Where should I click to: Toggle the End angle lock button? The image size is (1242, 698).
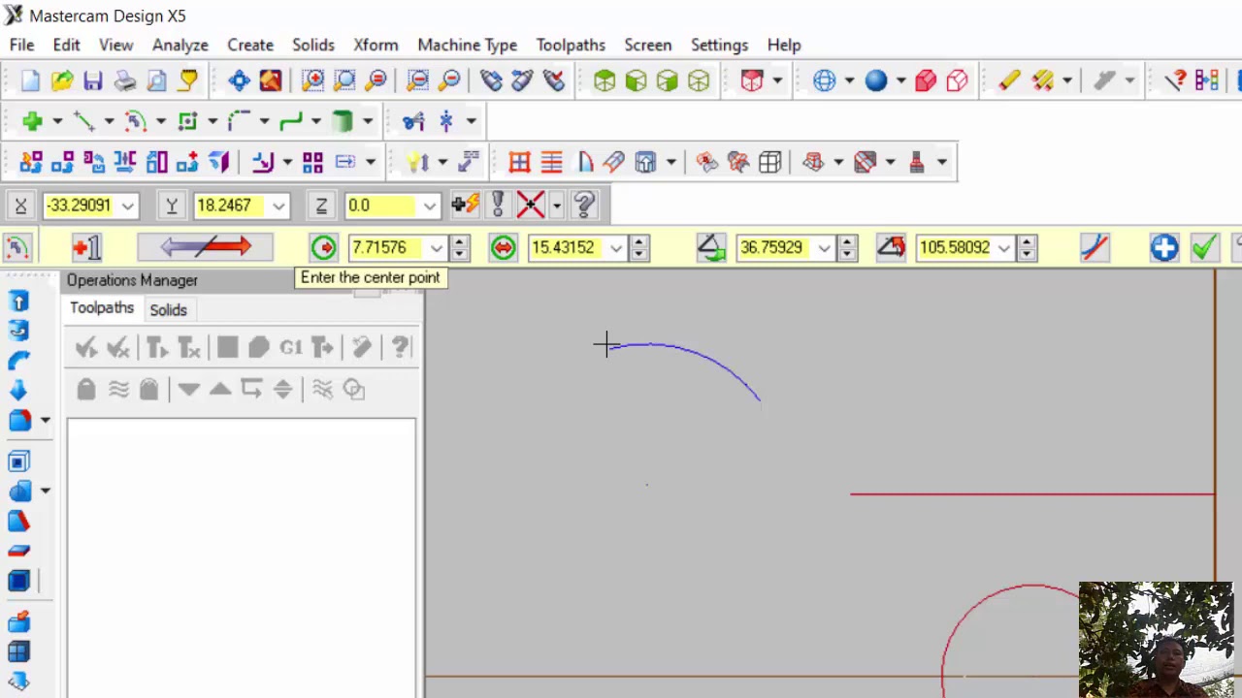tap(891, 247)
